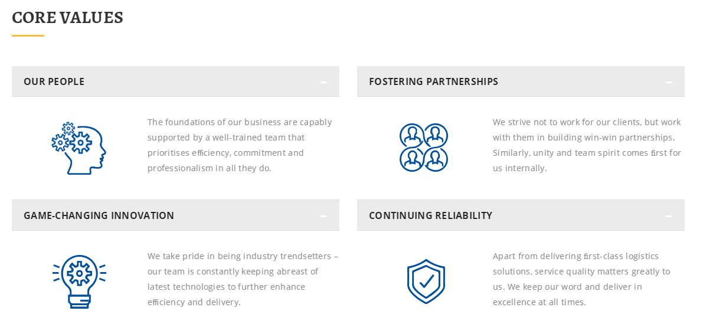Click the lightbulb gear innovation icon

click(x=79, y=281)
